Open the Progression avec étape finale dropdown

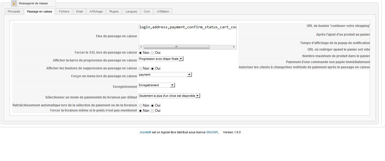click(x=181, y=59)
